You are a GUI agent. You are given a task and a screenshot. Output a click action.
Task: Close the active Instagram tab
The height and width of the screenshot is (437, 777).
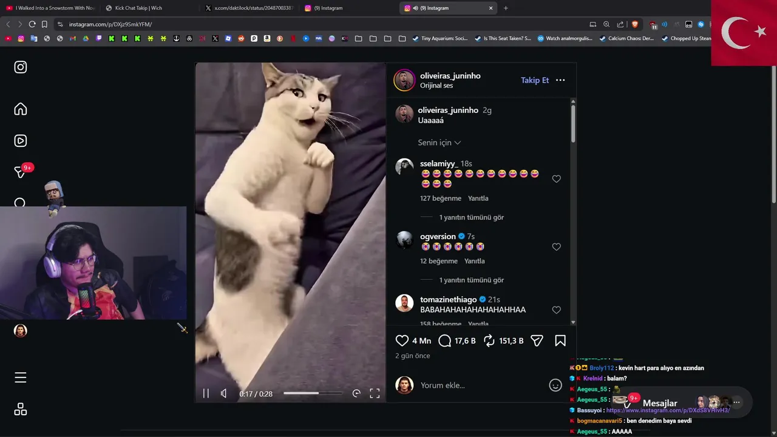(490, 8)
